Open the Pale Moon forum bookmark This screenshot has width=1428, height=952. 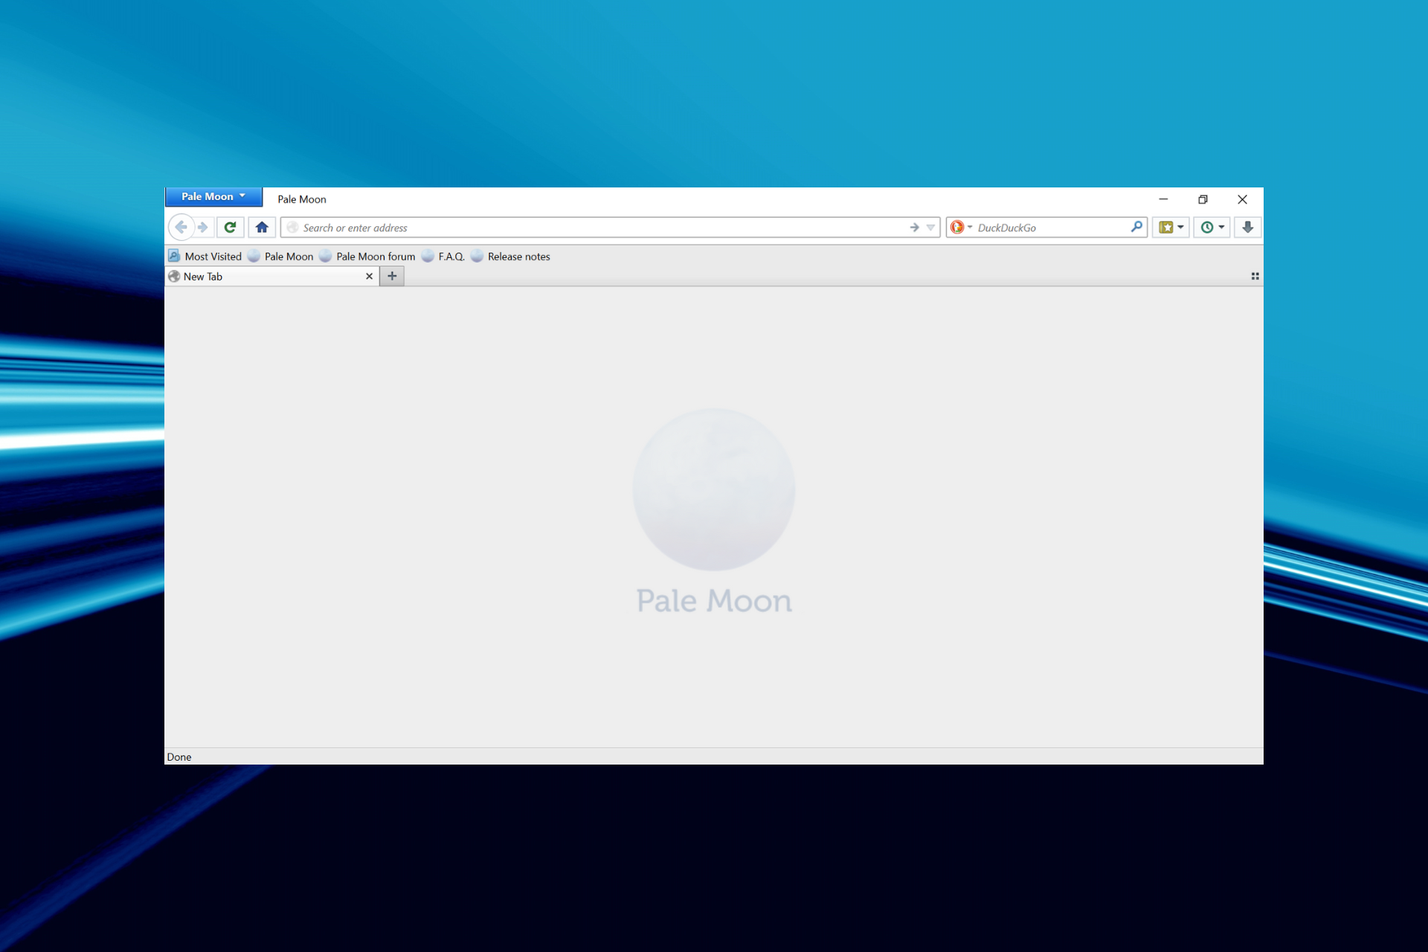[367, 257]
